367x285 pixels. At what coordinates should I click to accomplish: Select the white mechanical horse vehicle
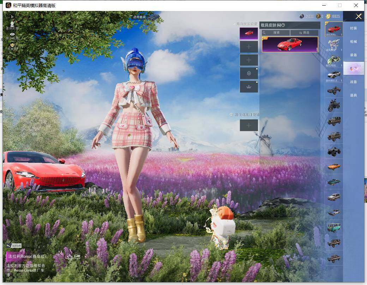pyautogui.click(x=334, y=45)
